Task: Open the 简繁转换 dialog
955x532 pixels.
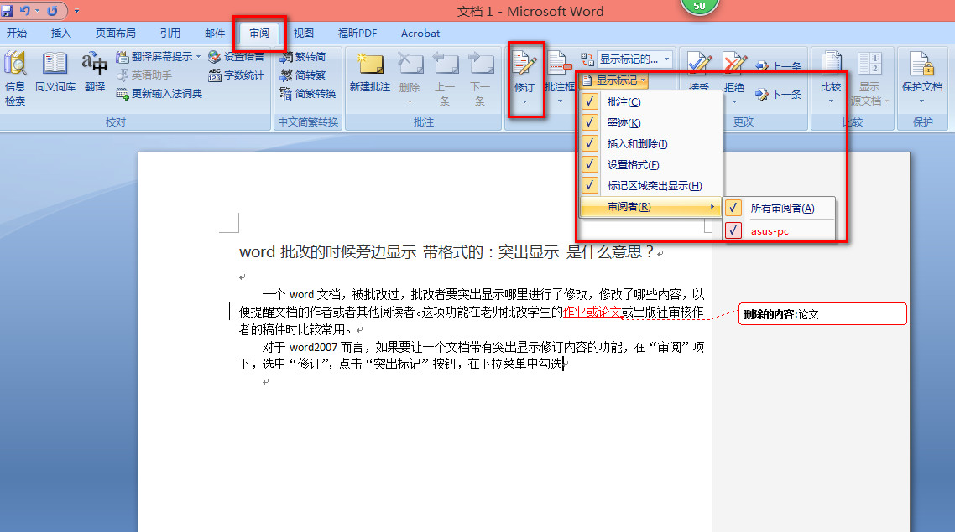Action: click(308, 94)
